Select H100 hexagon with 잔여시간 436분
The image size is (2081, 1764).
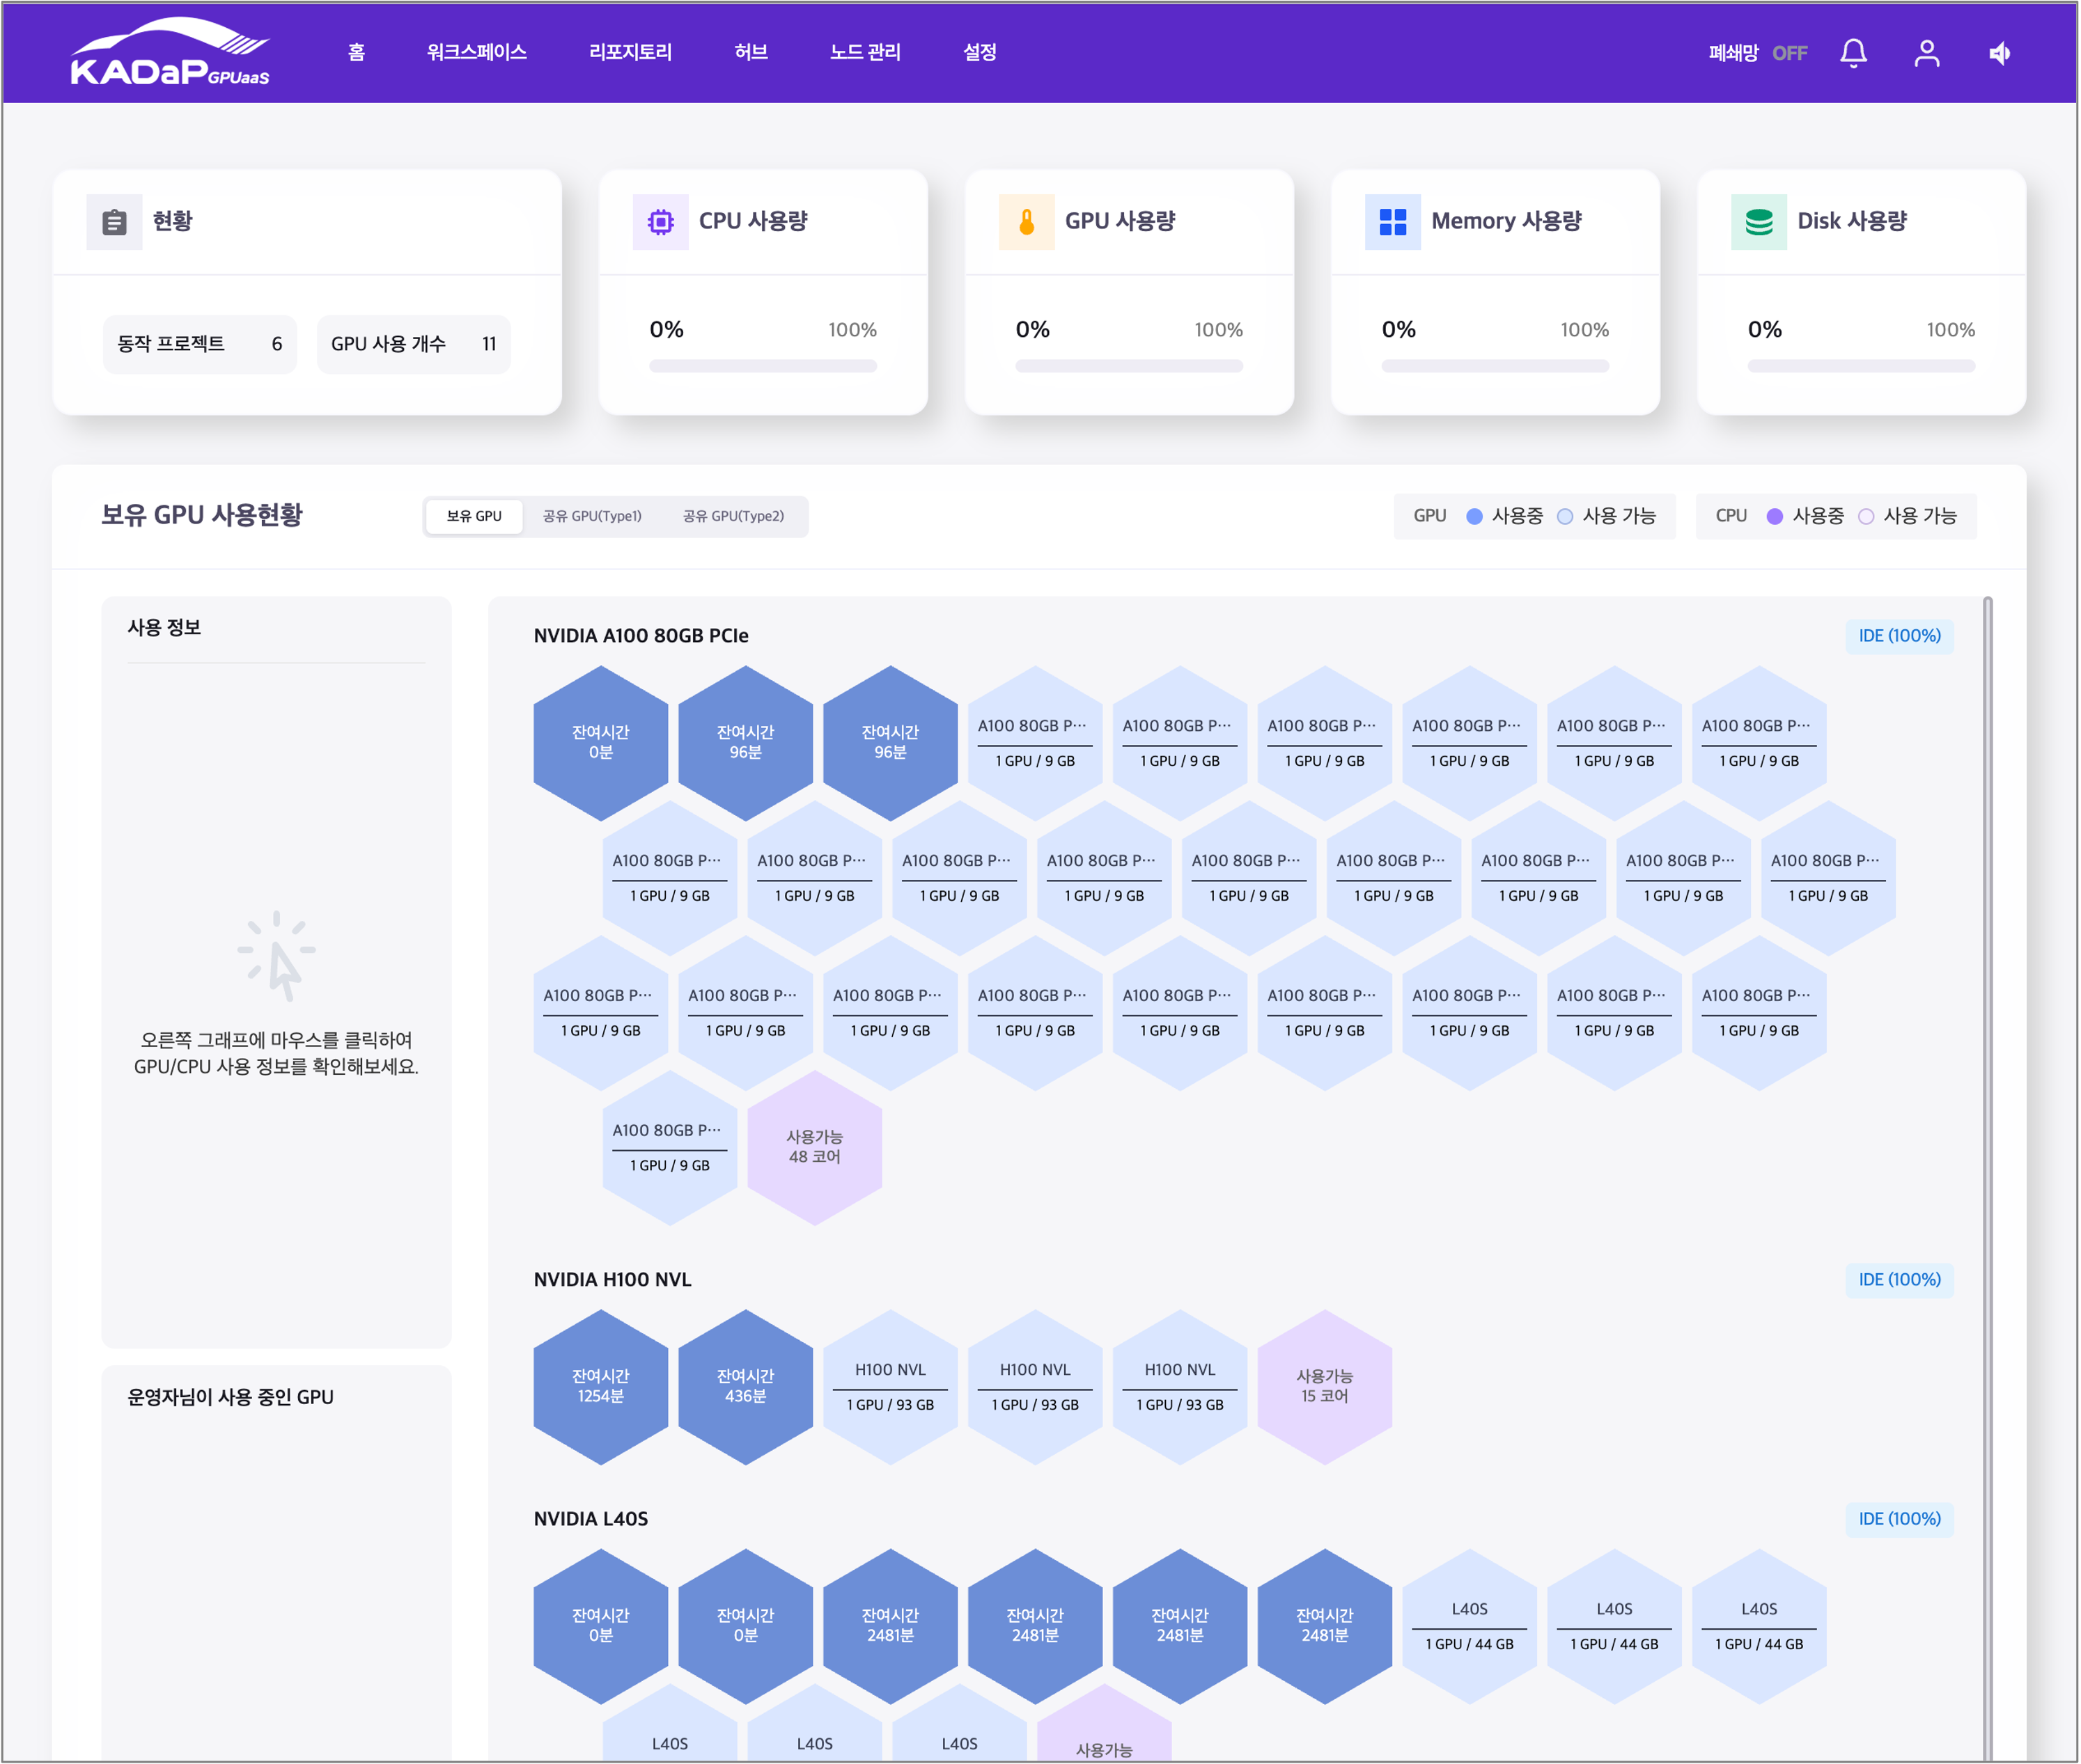pyautogui.click(x=745, y=1387)
